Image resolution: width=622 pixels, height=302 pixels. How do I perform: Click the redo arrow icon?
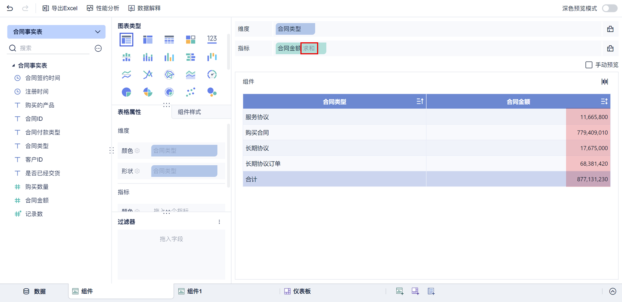pyautogui.click(x=25, y=8)
